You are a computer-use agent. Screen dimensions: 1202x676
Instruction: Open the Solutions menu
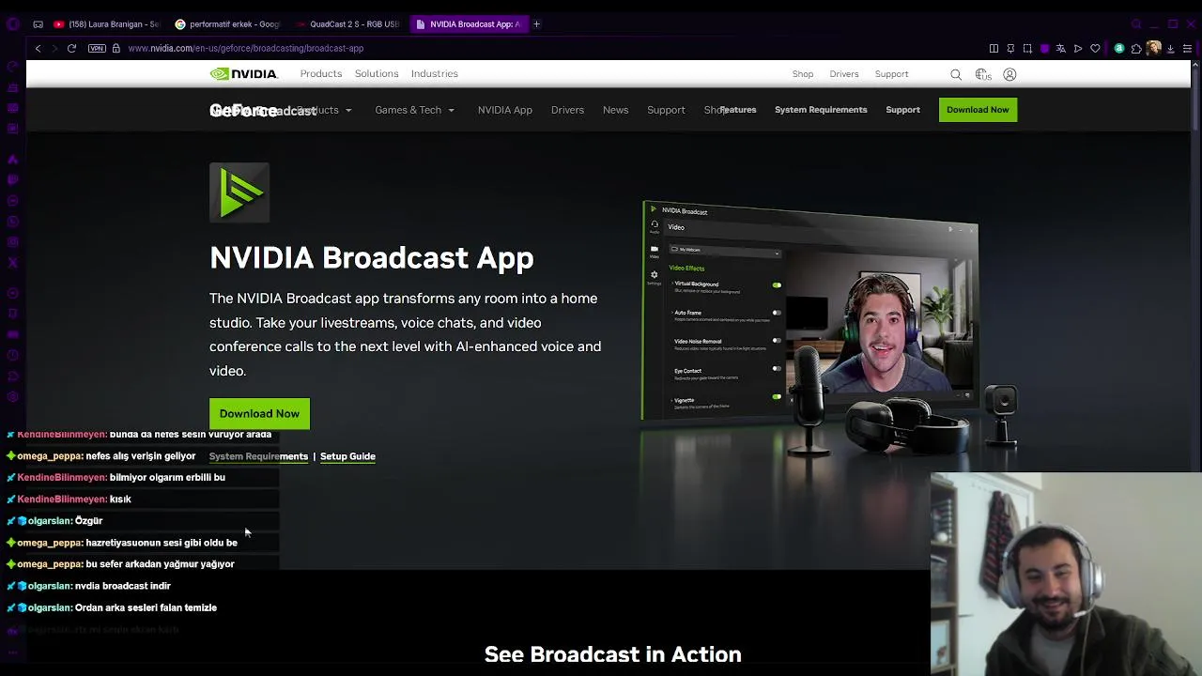pyautogui.click(x=377, y=74)
